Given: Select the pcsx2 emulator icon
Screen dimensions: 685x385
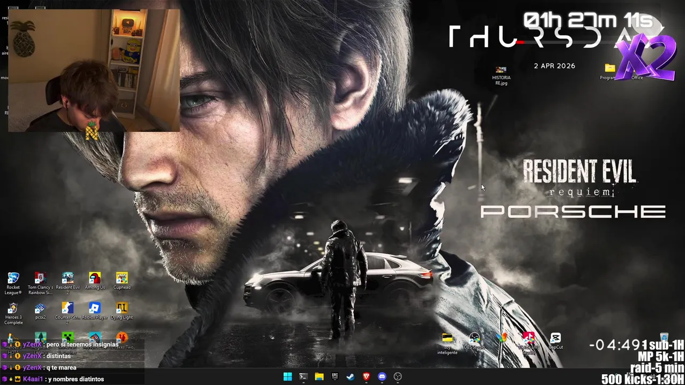Looking at the screenshot, I should pos(40,311).
